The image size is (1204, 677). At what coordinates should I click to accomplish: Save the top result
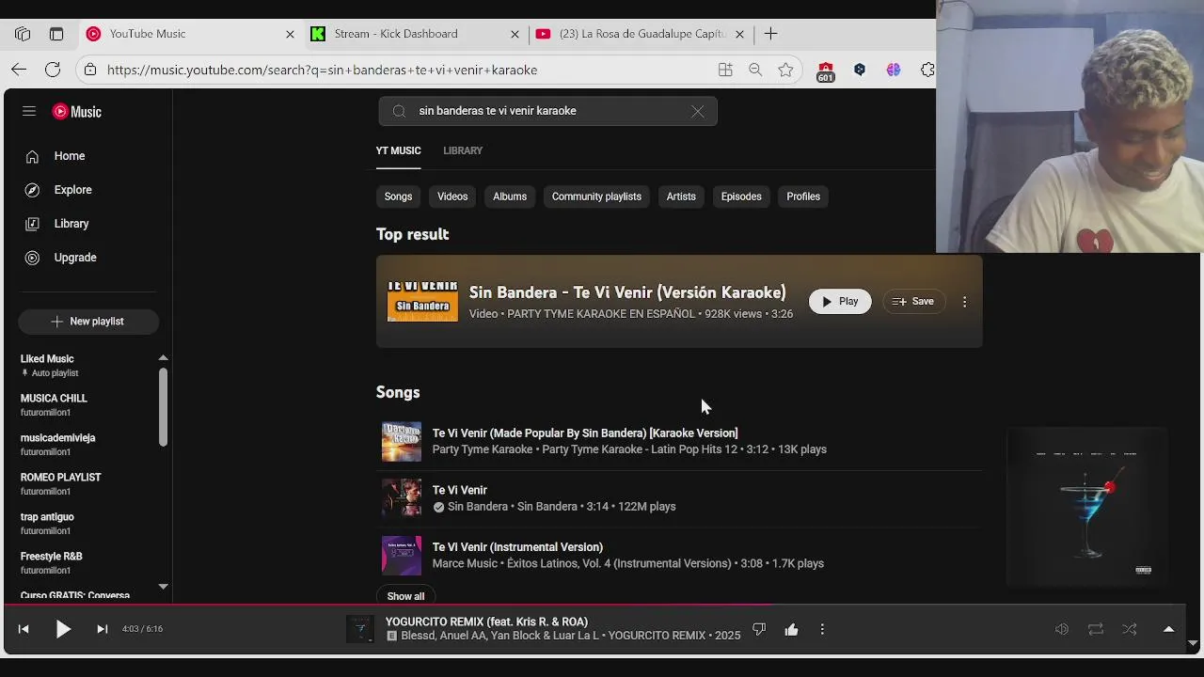point(913,302)
